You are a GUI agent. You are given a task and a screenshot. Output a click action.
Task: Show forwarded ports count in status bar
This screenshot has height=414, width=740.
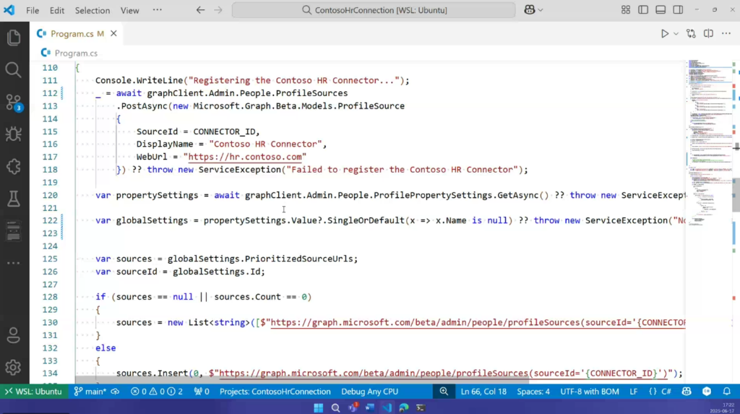(202, 392)
